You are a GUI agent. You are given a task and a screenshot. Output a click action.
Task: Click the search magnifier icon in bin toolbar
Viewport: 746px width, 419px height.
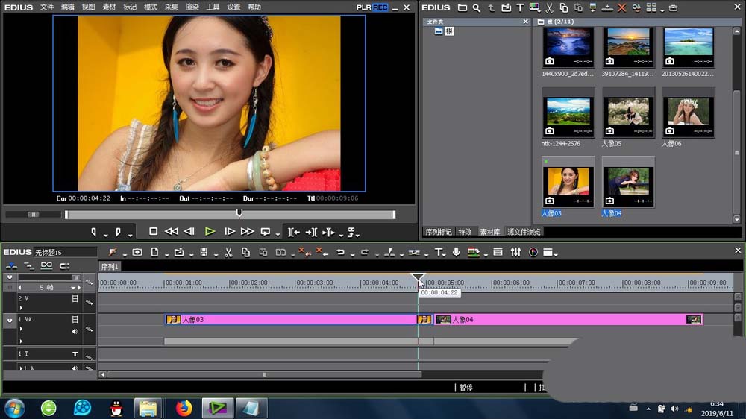click(475, 8)
